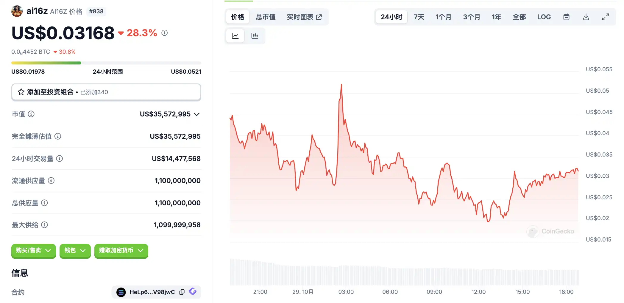
Task: Download the chart data
Action: point(586,17)
